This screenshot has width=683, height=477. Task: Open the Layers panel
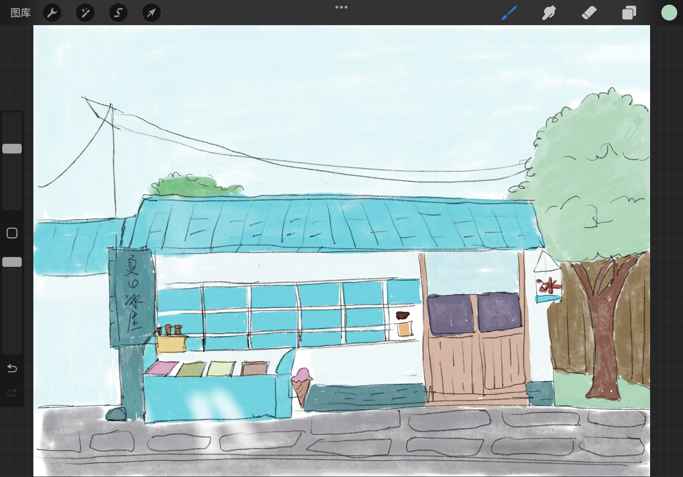click(629, 13)
